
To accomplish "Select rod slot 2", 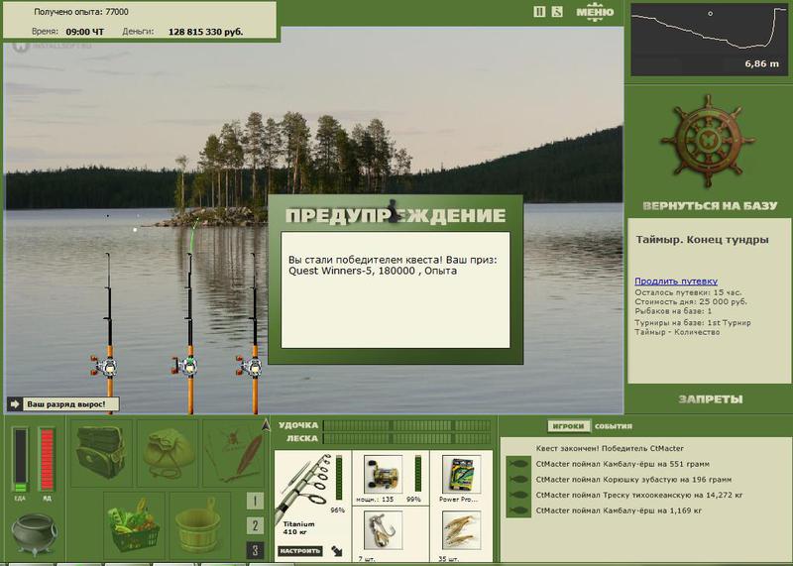I will 255,526.
